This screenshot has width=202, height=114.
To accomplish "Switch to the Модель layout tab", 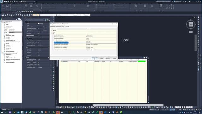I will [x=4, y=109].
